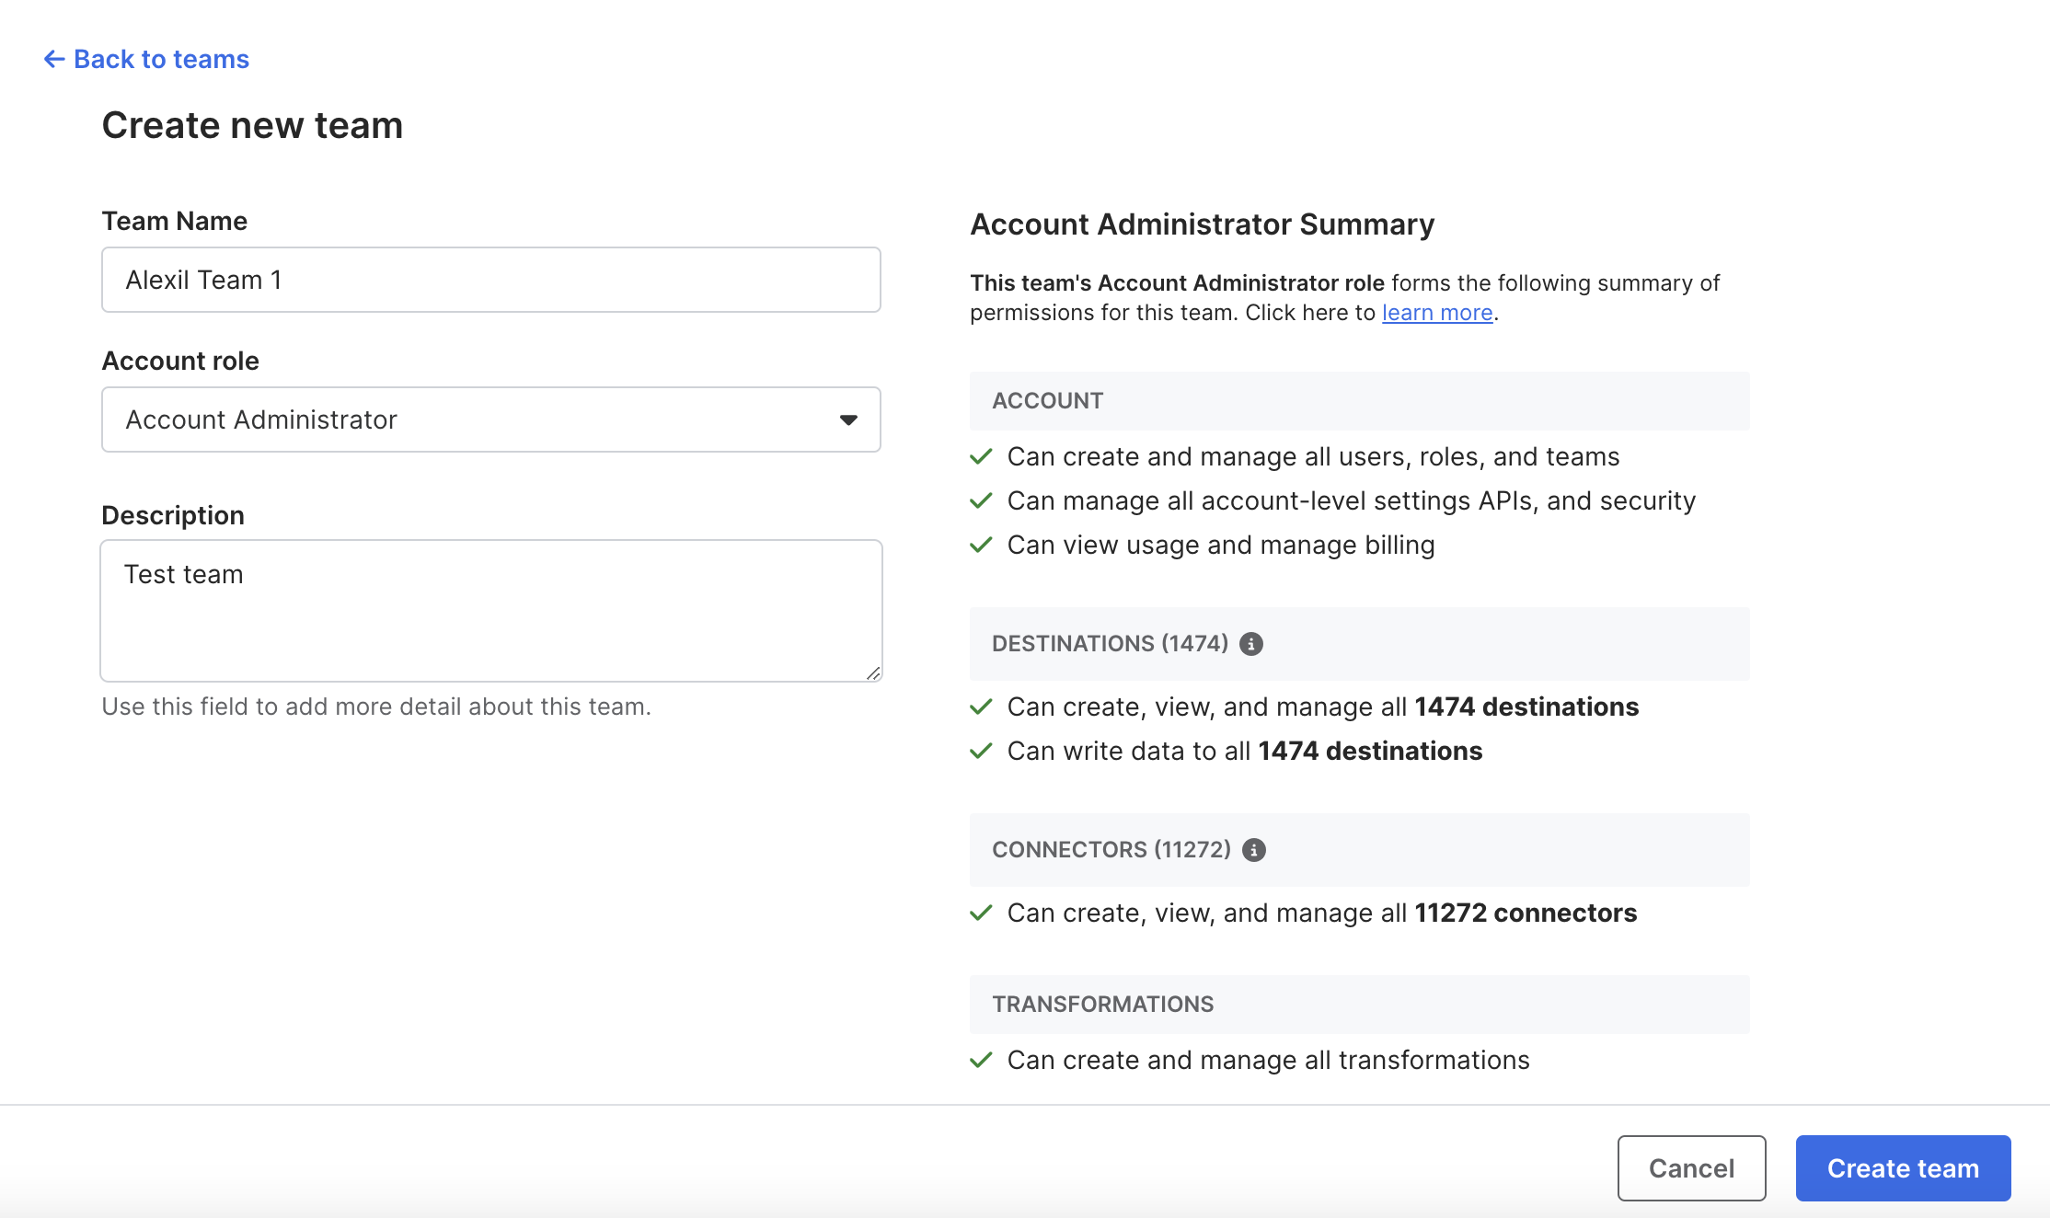Click 'Can manage all account-level settings APIs, and security'
The width and height of the screenshot is (2050, 1218).
(1351, 500)
